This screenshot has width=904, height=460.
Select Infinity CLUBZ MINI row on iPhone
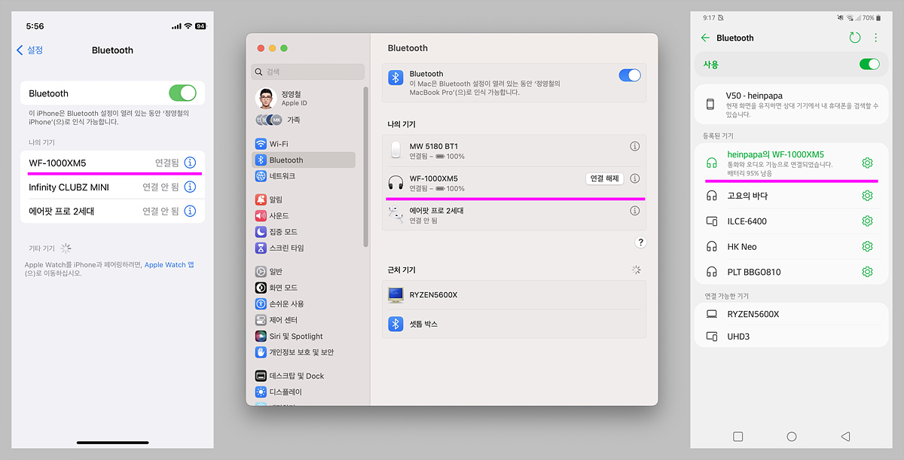point(112,187)
